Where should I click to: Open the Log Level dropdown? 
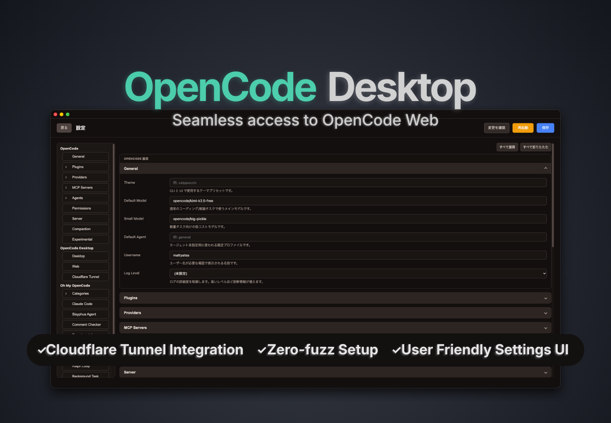tap(358, 273)
